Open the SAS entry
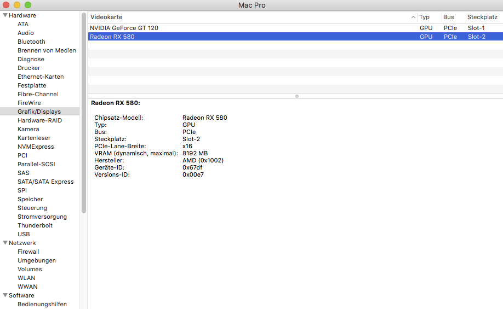Image resolution: width=503 pixels, height=309 pixels. 24,173
